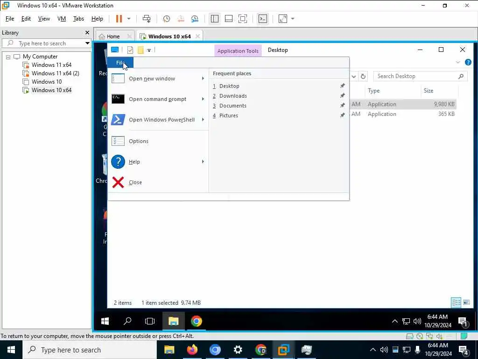Image resolution: width=478 pixels, height=359 pixels.
Task: Open the VM menu
Action: 62,19
